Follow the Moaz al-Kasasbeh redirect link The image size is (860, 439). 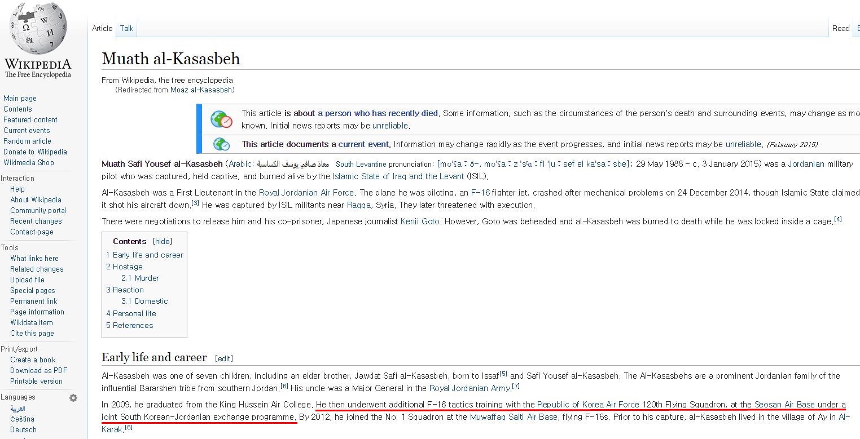tap(201, 90)
